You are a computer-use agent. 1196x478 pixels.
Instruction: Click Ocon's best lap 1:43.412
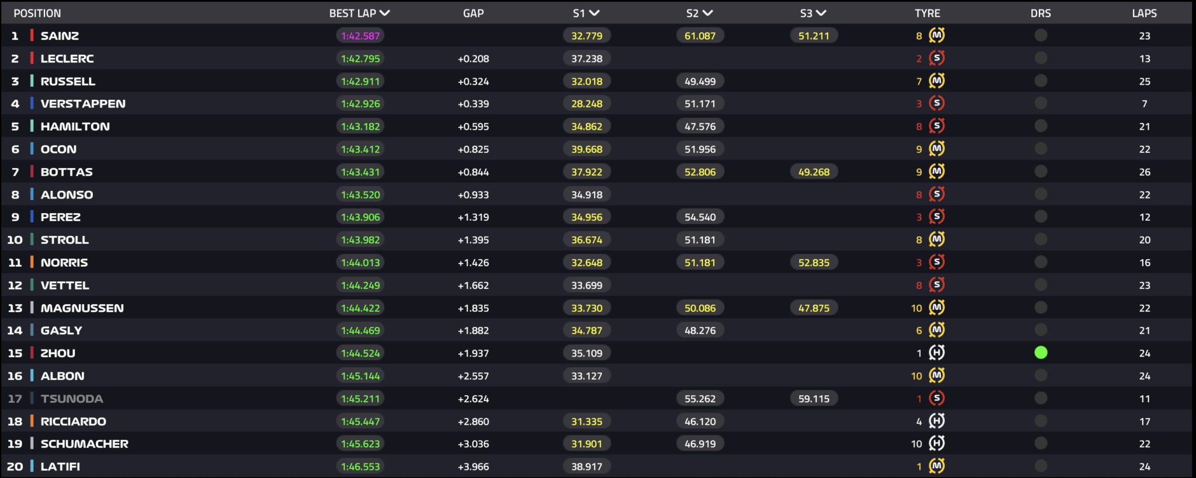[x=360, y=149]
